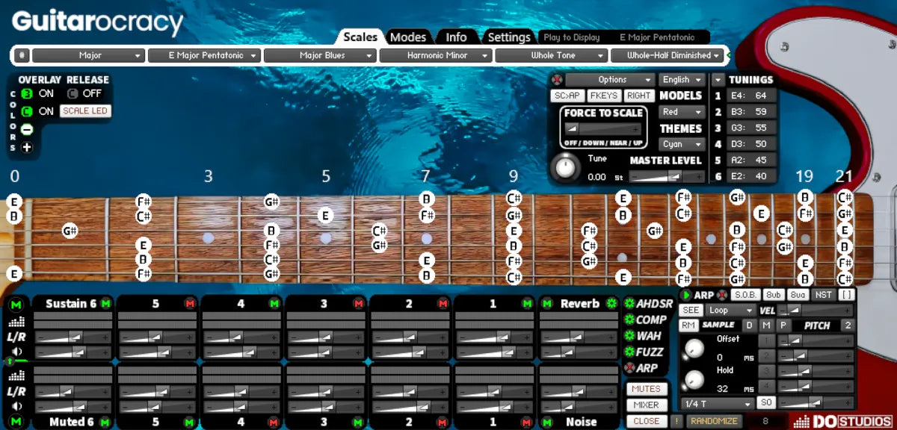
Task: Click the exclamation mark button near Randomize
Action: coord(676,421)
